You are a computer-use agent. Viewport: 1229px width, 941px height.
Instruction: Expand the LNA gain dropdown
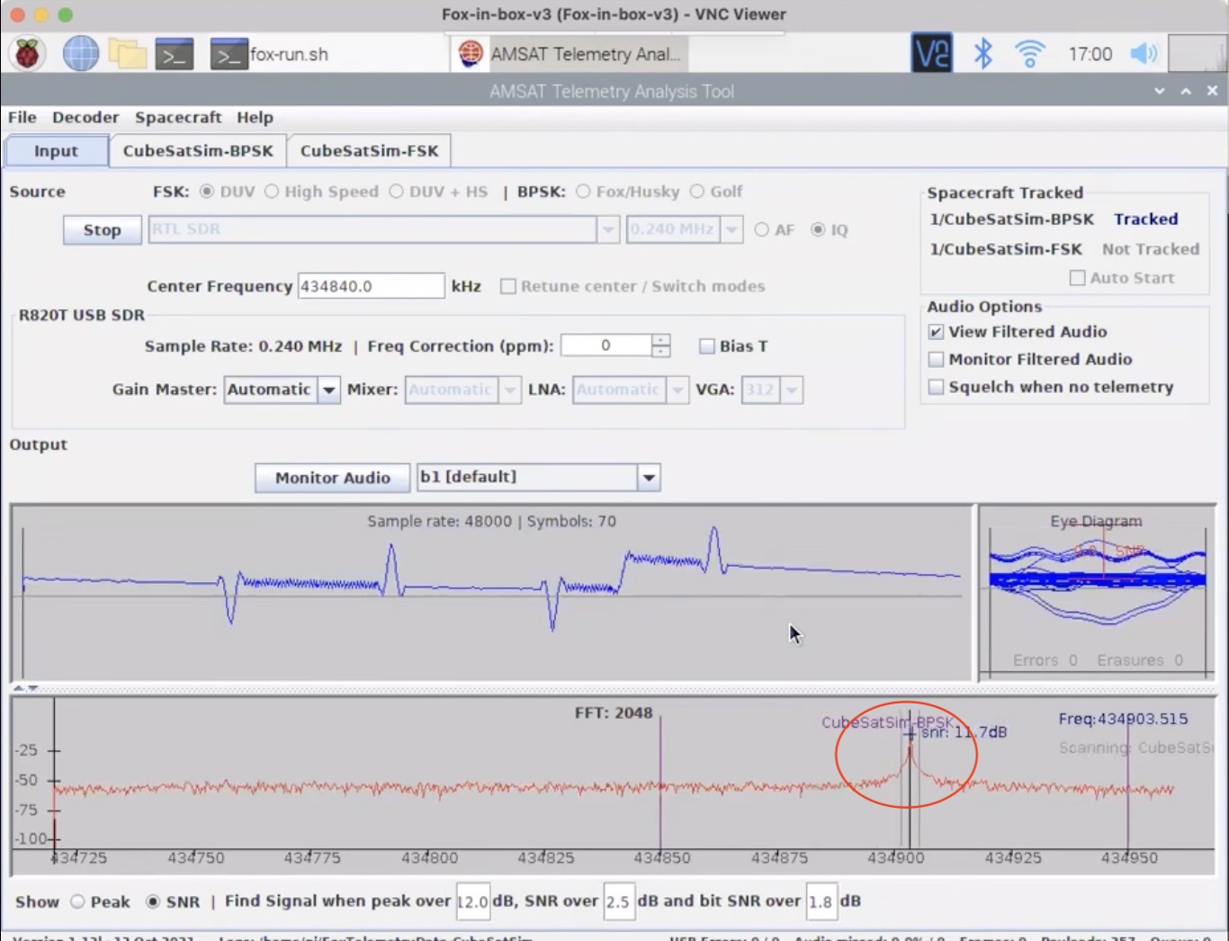(677, 390)
